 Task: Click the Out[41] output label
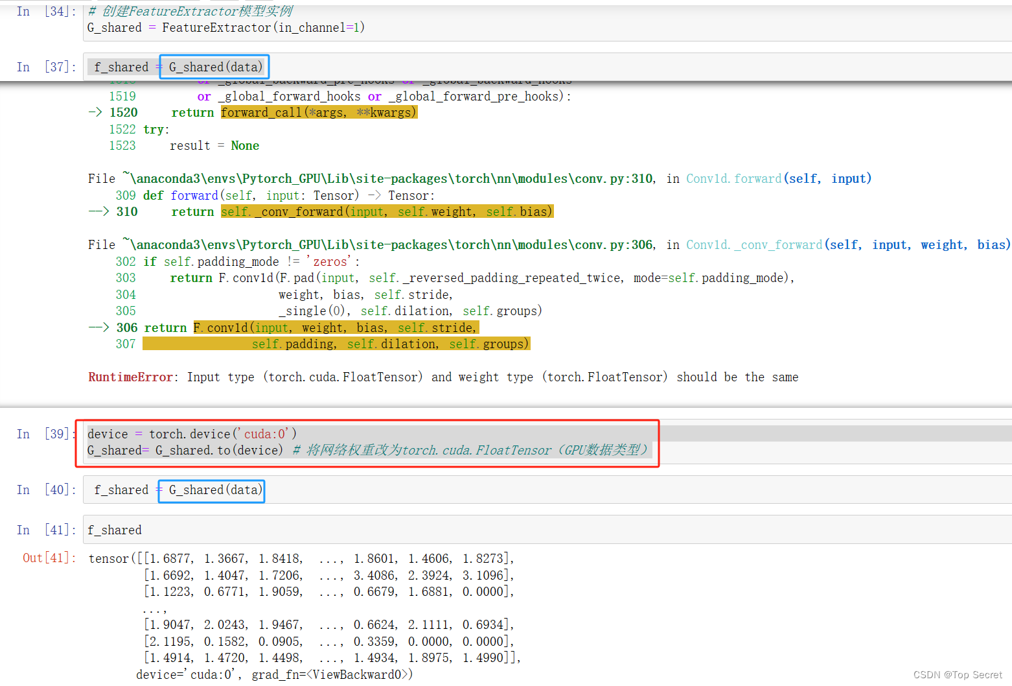pyautogui.click(x=48, y=558)
